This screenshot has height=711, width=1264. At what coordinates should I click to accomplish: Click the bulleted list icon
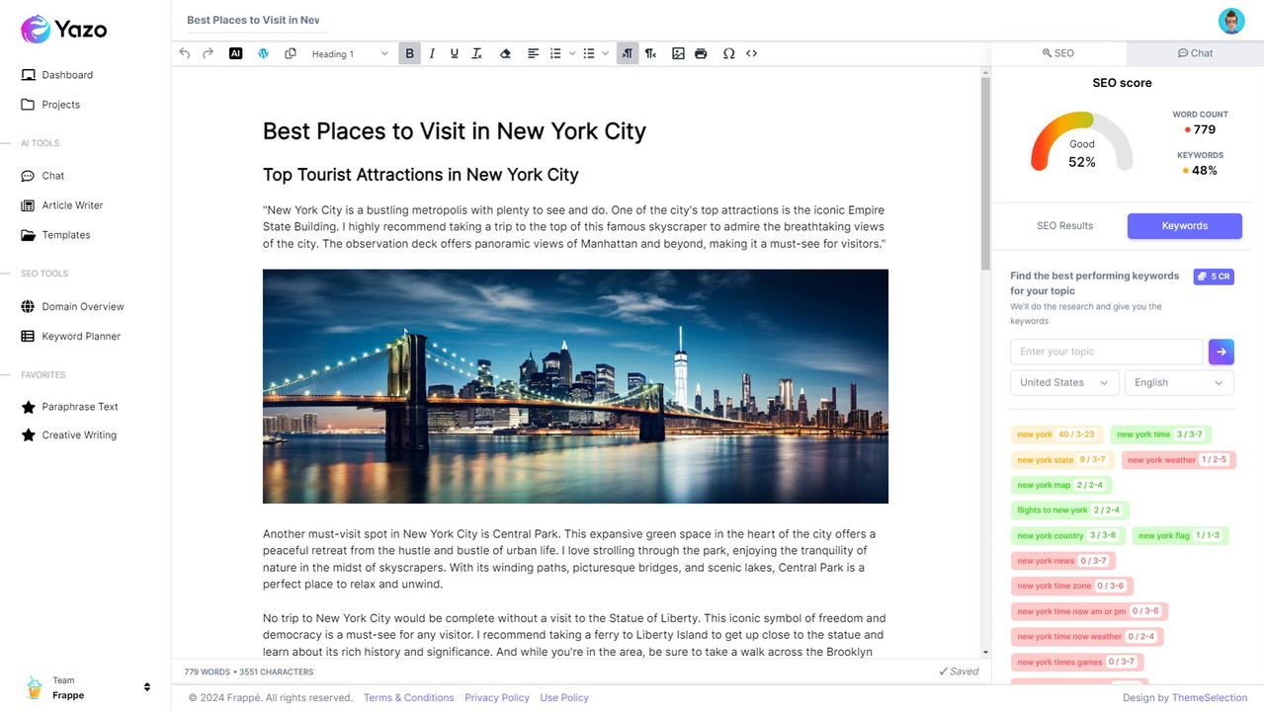click(589, 53)
